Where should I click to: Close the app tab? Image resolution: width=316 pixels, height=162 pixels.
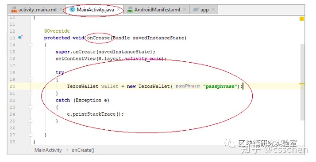coord(213,9)
